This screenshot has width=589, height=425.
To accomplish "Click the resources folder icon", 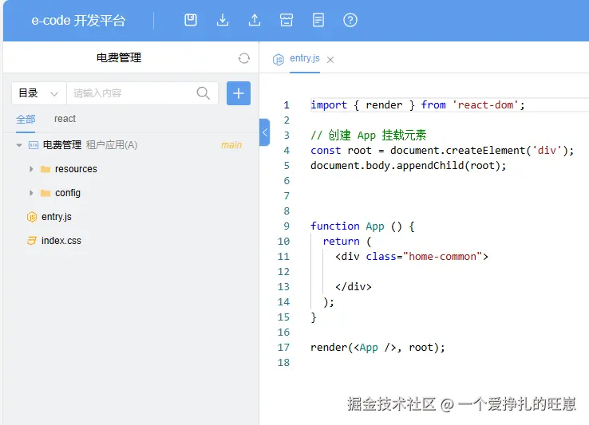I will [45, 169].
